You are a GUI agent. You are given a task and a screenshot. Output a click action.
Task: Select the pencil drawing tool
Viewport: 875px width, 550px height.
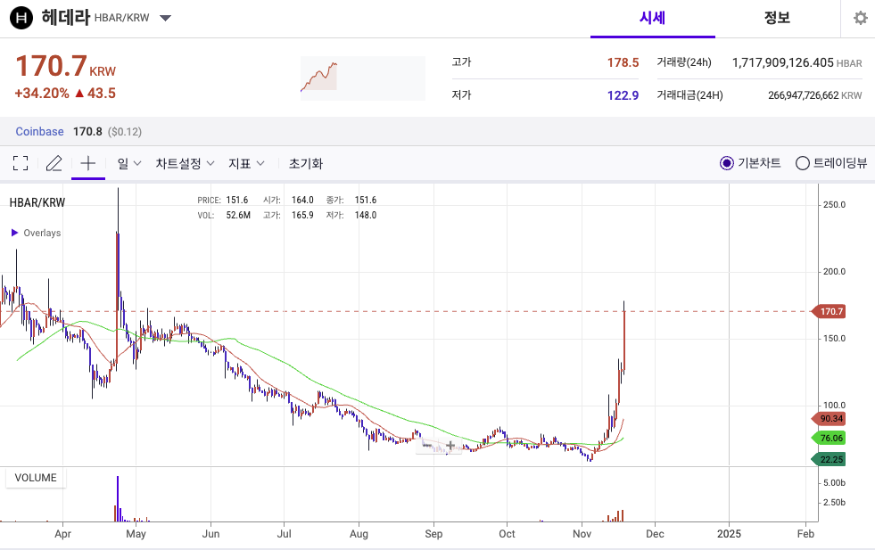pyautogui.click(x=54, y=163)
